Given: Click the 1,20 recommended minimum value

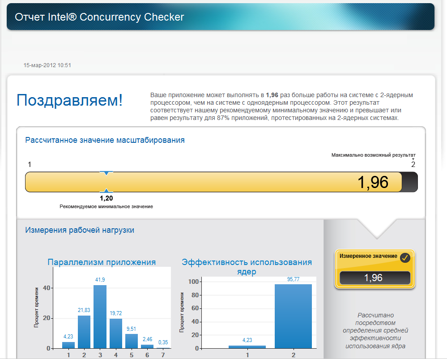Looking at the screenshot, I should (106, 198).
